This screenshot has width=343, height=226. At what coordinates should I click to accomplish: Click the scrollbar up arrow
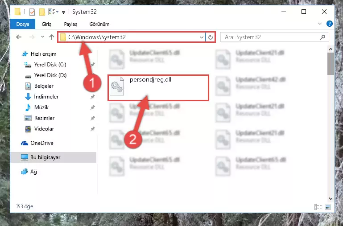(x=331, y=49)
